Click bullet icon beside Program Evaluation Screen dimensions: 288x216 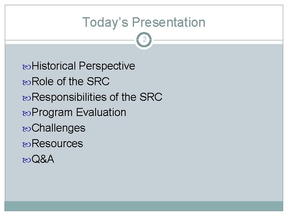coord(27,114)
